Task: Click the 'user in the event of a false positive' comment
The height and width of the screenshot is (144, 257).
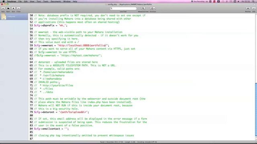Action: pyautogui.click(x=63, y=125)
